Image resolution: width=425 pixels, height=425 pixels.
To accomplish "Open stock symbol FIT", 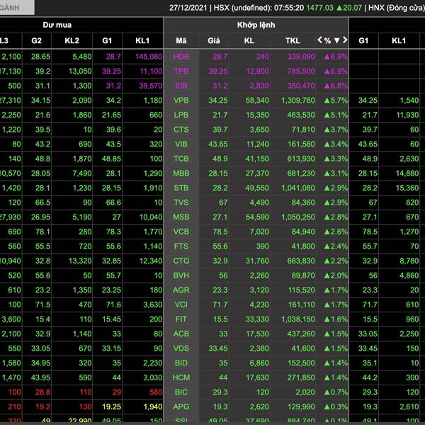I will click(x=181, y=319).
